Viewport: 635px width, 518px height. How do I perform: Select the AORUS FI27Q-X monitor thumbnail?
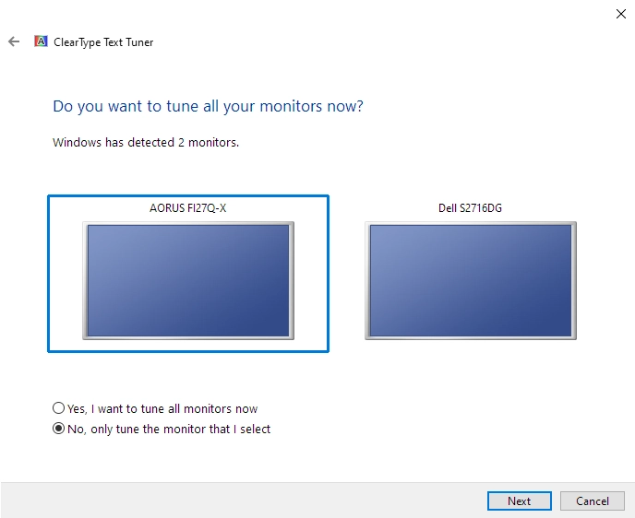click(x=188, y=280)
